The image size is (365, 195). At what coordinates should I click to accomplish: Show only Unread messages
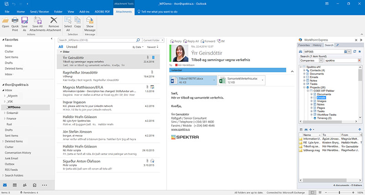coord(72,47)
